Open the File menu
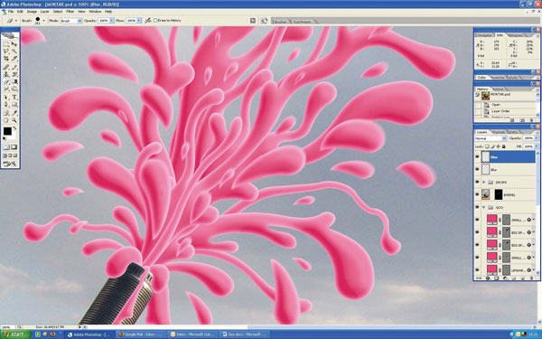Screen dimensions: 542x339 point(11,12)
